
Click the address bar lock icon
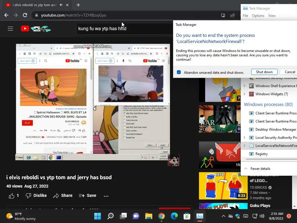click(36, 15)
